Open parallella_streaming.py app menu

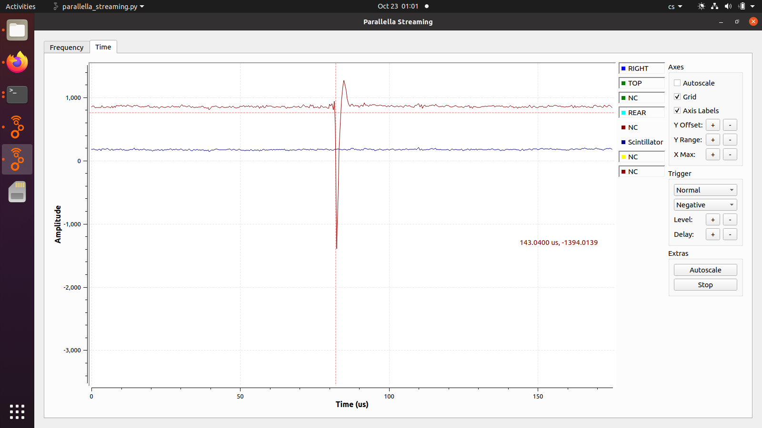(x=99, y=6)
